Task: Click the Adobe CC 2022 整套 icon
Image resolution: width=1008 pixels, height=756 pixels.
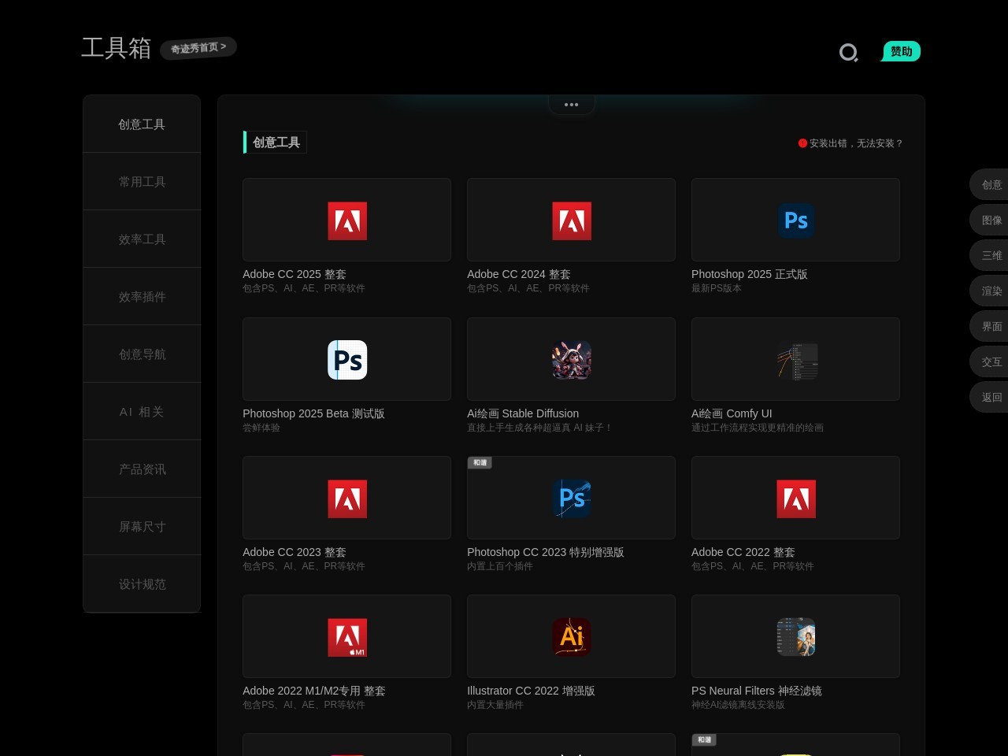Action: coord(796,498)
